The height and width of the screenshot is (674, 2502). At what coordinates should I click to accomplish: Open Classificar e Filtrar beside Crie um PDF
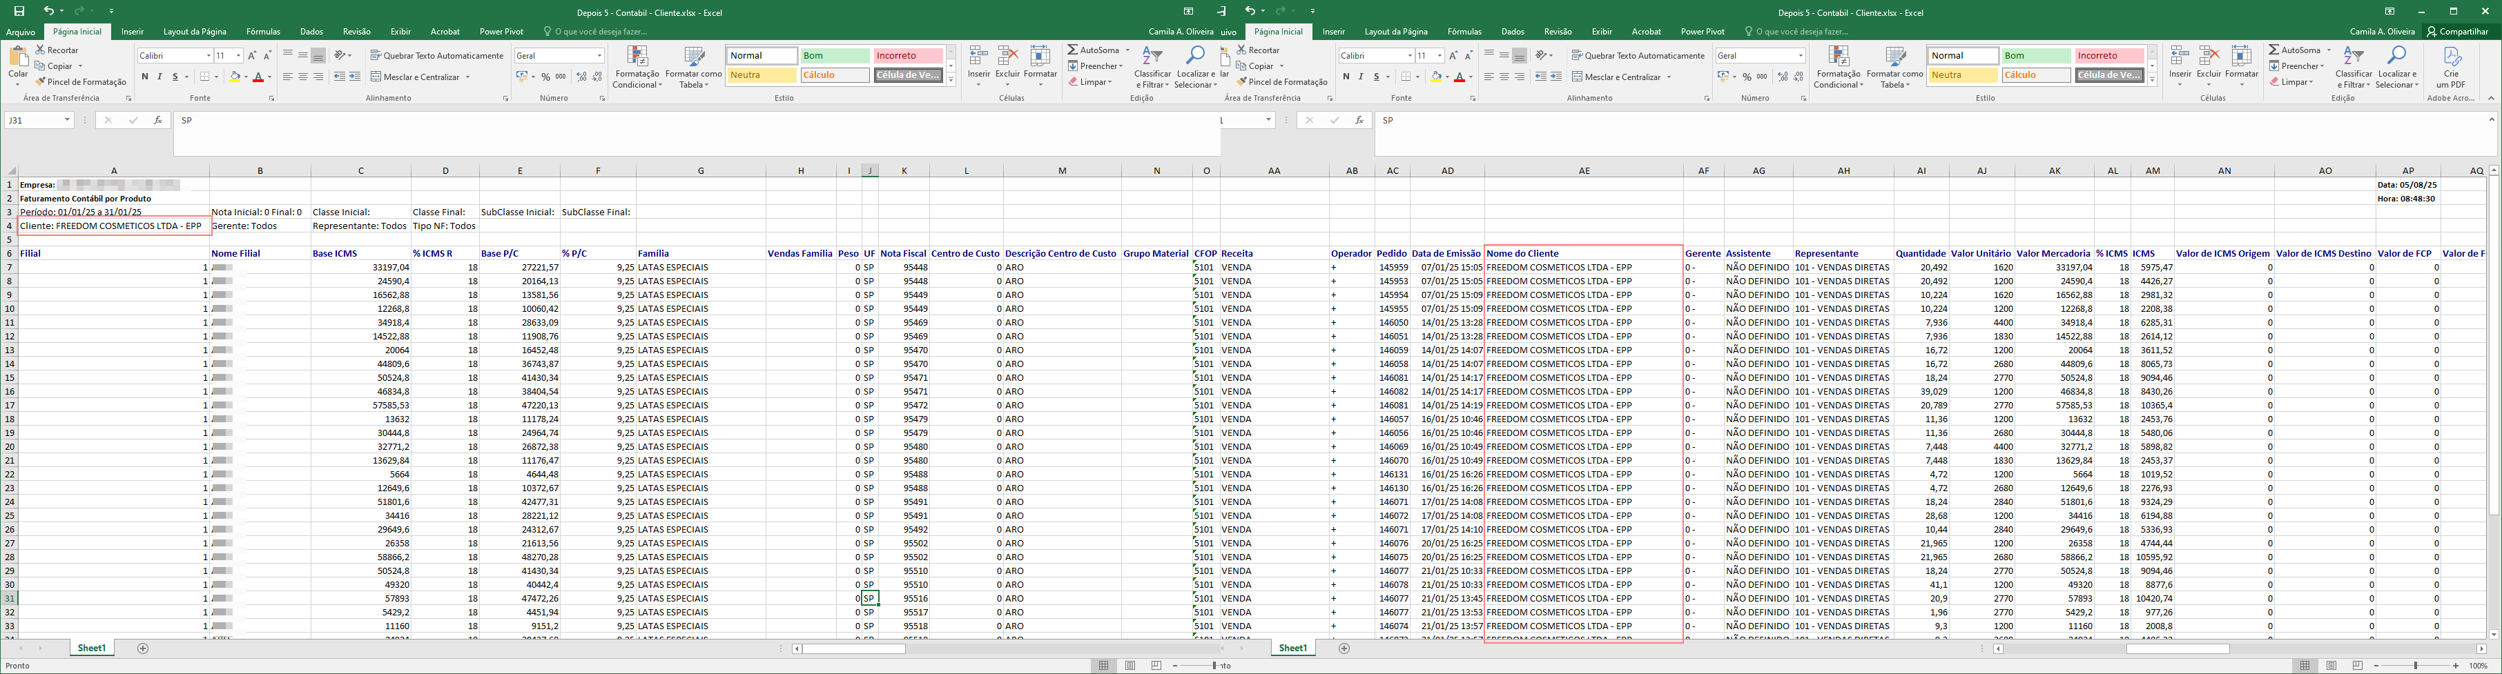pyautogui.click(x=2354, y=68)
